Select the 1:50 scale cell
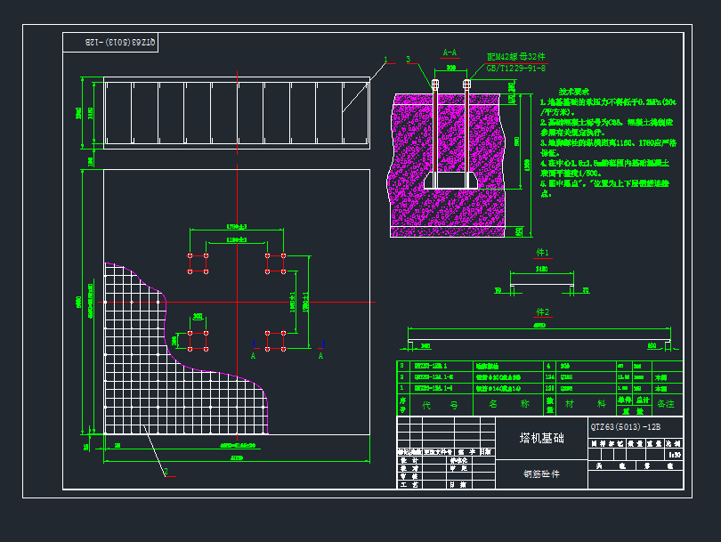 [674, 454]
